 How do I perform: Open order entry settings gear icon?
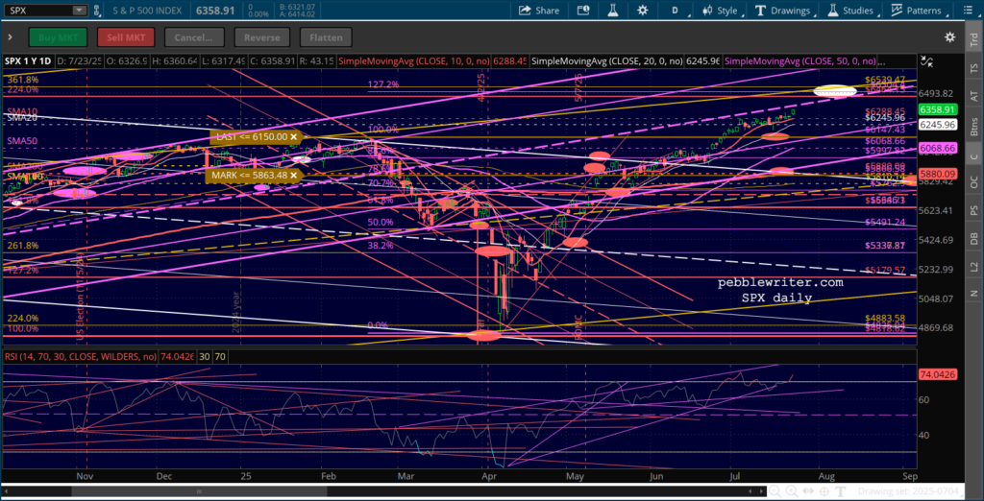click(949, 37)
